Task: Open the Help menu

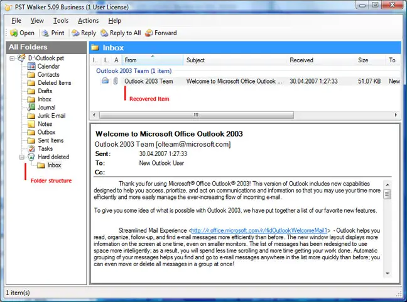Action: click(115, 21)
